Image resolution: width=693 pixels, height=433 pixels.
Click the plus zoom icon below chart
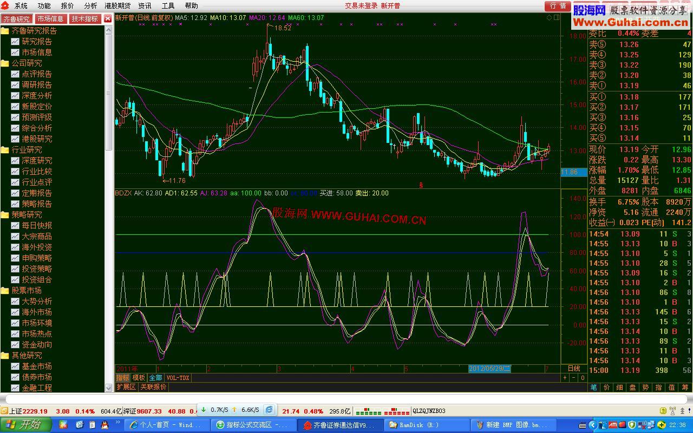pos(565,378)
